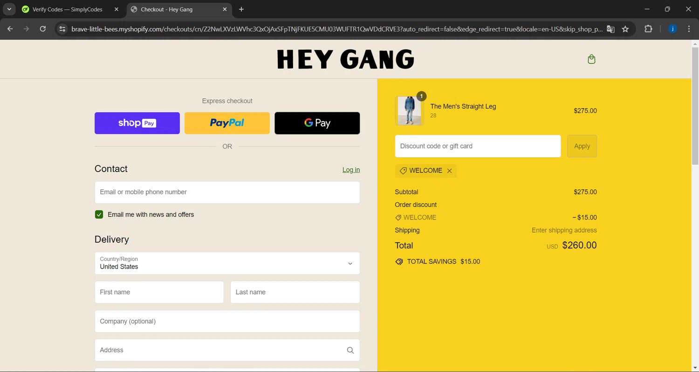Click the TOTAL SAVINGS tag icon
699x372 pixels.
point(399,262)
